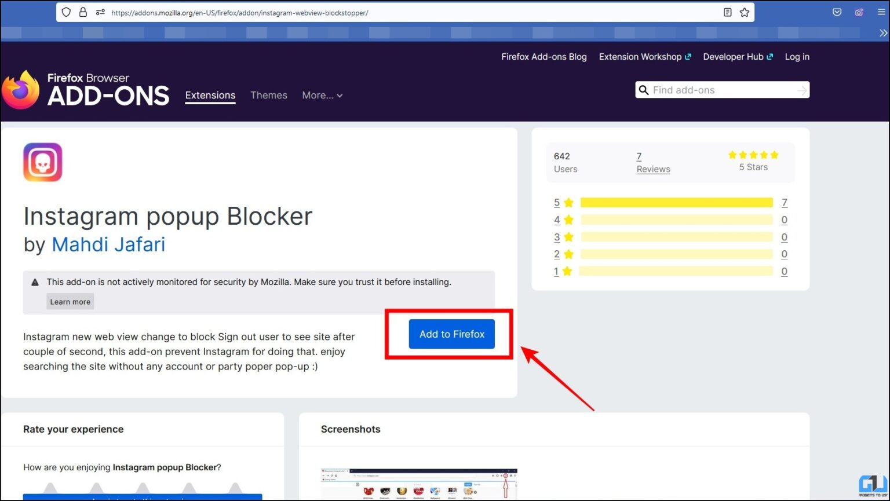Open the More... navigation dropdown
This screenshot has width=890, height=501.
(x=322, y=95)
